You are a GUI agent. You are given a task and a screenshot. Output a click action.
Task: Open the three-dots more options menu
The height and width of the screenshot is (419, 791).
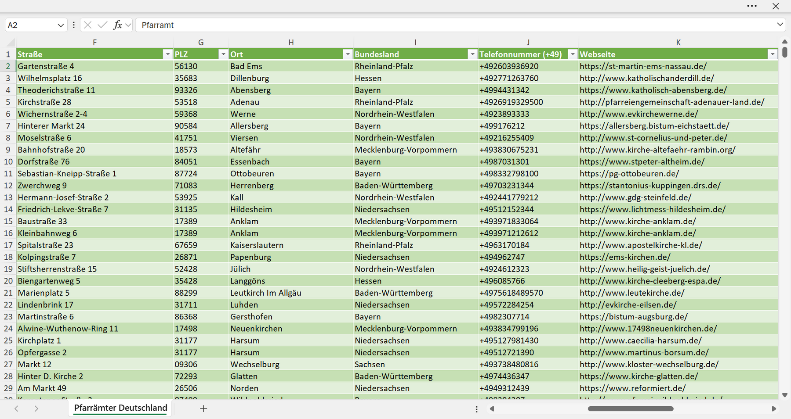tap(752, 6)
